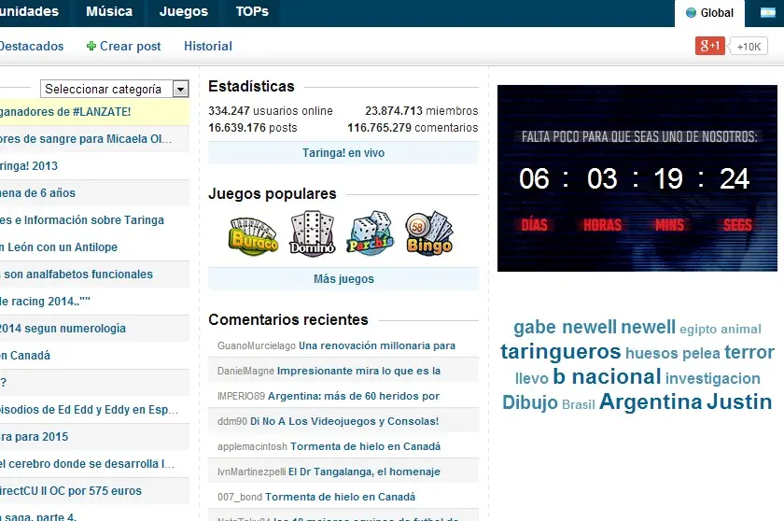
Task: Click the Taringa! en vivo button
Action: (343, 153)
